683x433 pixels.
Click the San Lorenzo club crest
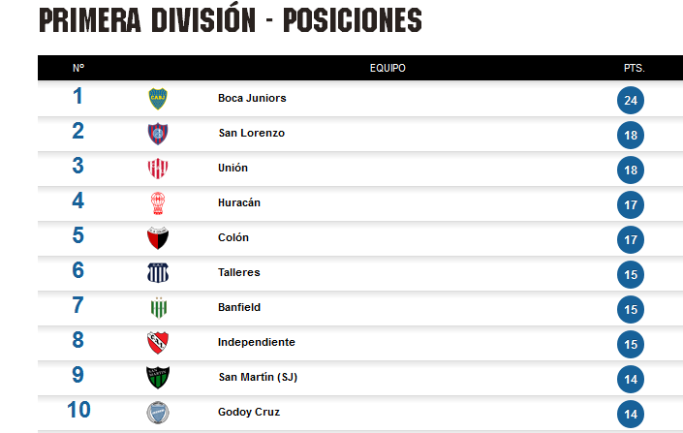coord(158,134)
